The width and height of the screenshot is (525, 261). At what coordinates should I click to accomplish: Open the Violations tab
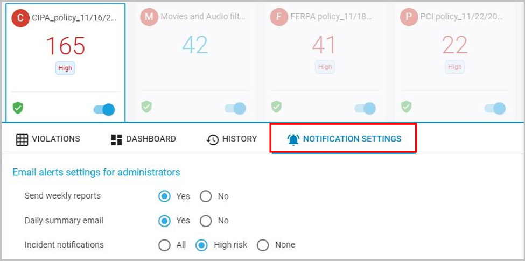click(x=48, y=139)
